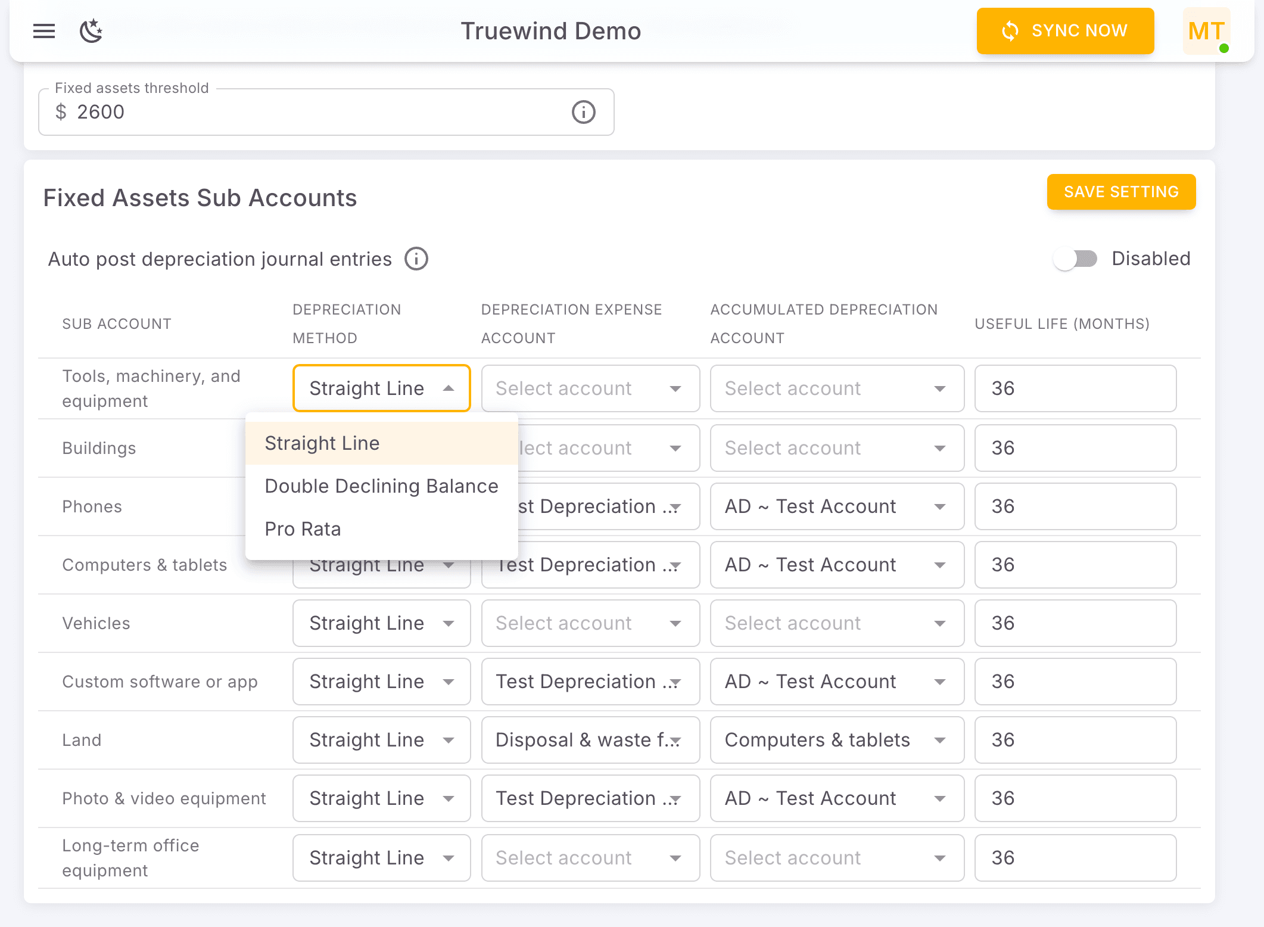Click sync icon in Sync Now button

tap(1010, 31)
